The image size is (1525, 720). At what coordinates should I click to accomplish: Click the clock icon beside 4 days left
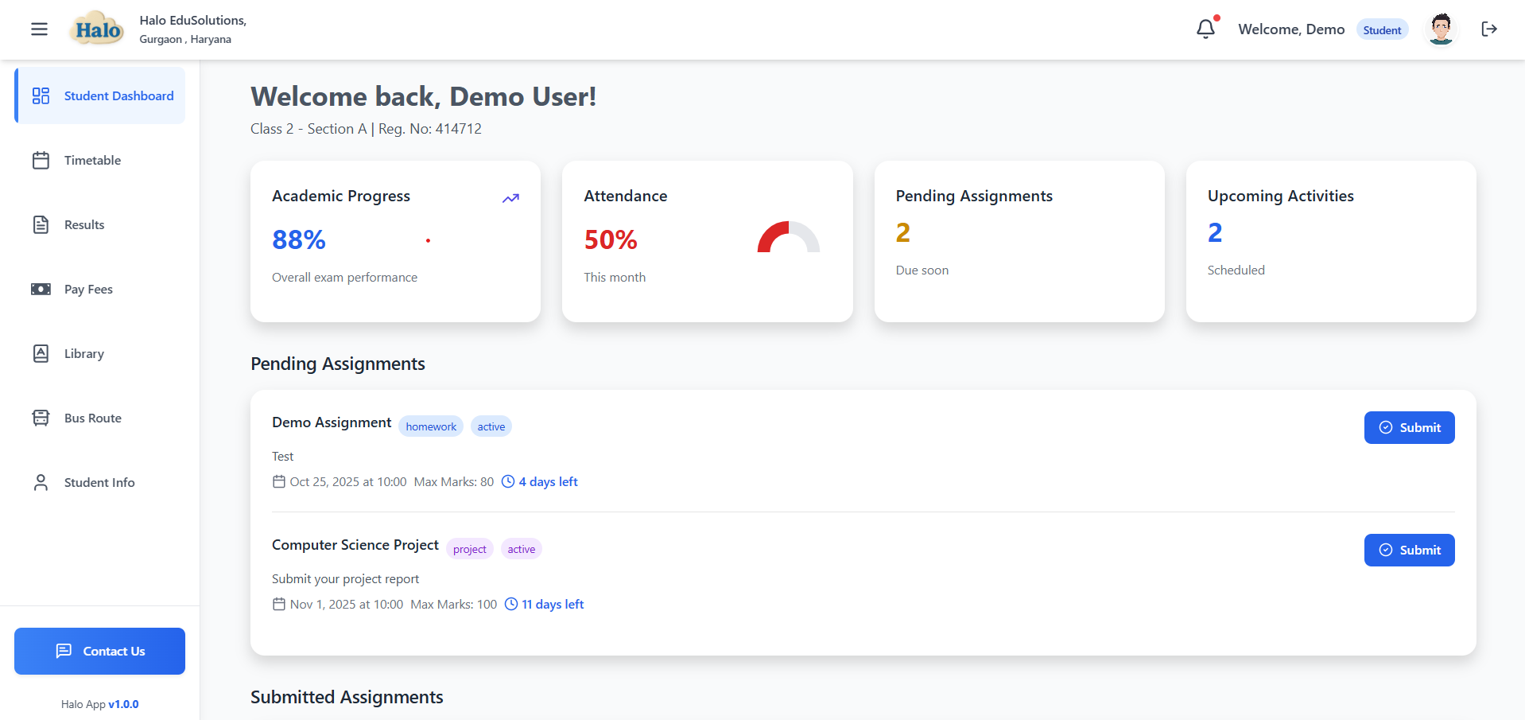pyautogui.click(x=507, y=481)
